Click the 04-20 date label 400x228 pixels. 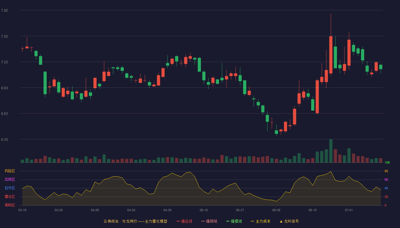[x=131, y=210]
